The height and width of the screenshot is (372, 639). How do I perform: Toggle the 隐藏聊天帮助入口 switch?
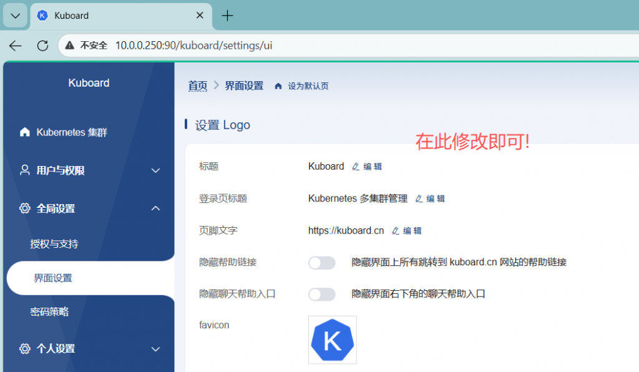321,294
